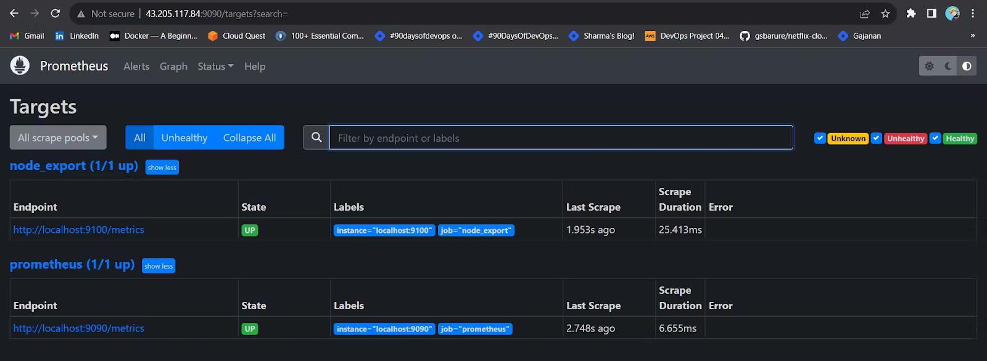
Task: Click the yellow Unknown filter label
Action: pyautogui.click(x=848, y=139)
